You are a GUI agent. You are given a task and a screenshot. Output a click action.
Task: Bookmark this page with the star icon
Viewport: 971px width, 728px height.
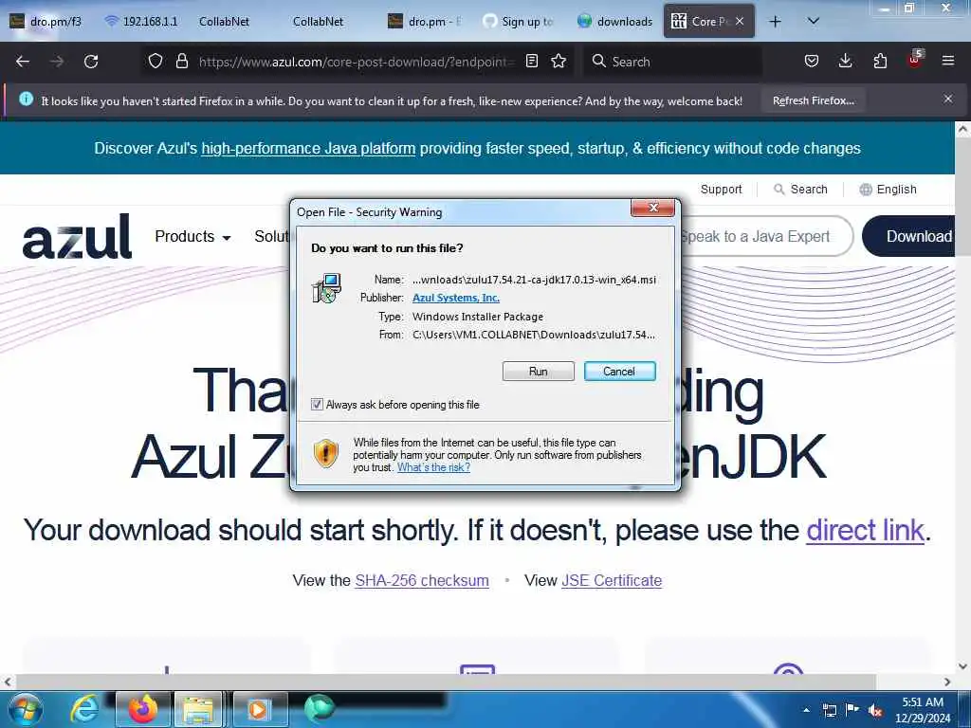click(x=559, y=62)
